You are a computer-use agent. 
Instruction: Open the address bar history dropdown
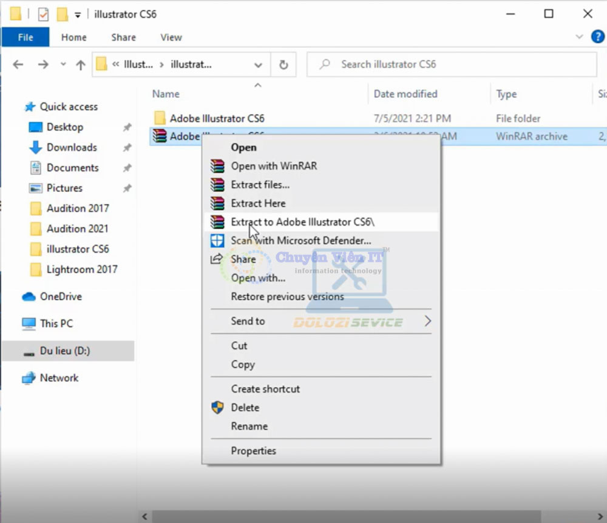(258, 64)
